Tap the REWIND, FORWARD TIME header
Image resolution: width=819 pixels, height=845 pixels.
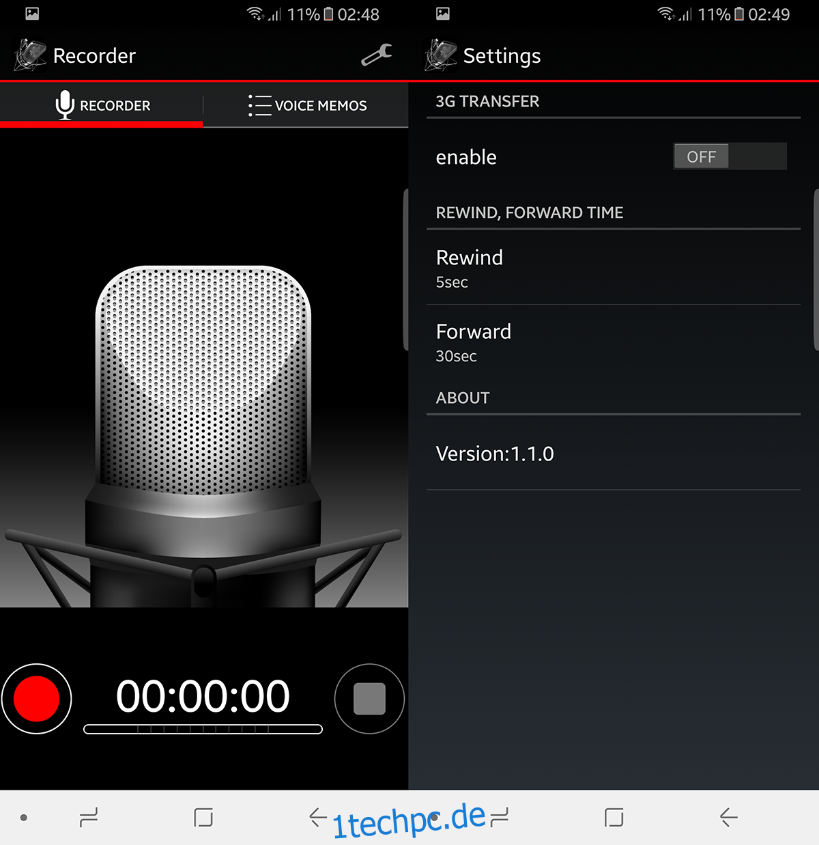click(530, 212)
